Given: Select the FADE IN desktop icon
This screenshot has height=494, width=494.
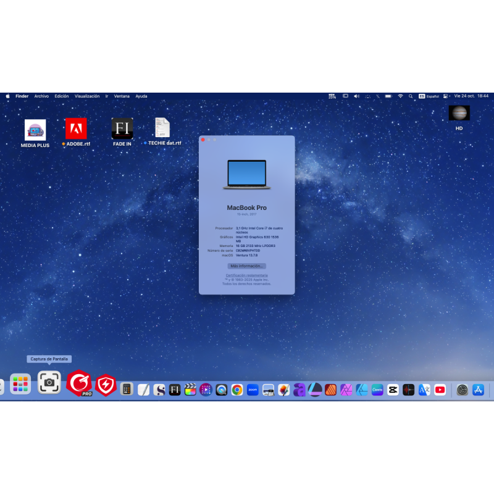Looking at the screenshot, I should (122, 132).
